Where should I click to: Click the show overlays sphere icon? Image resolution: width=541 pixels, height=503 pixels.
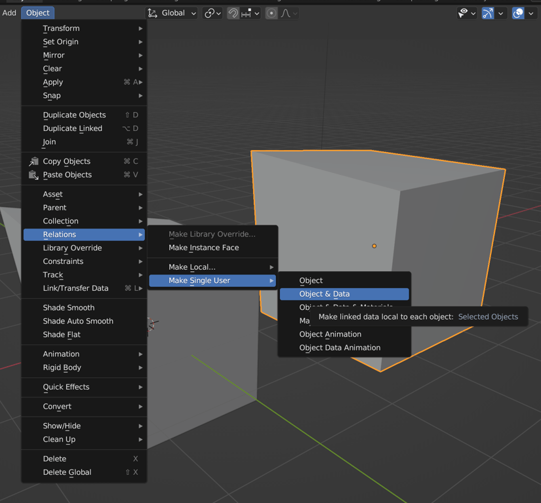coord(518,13)
